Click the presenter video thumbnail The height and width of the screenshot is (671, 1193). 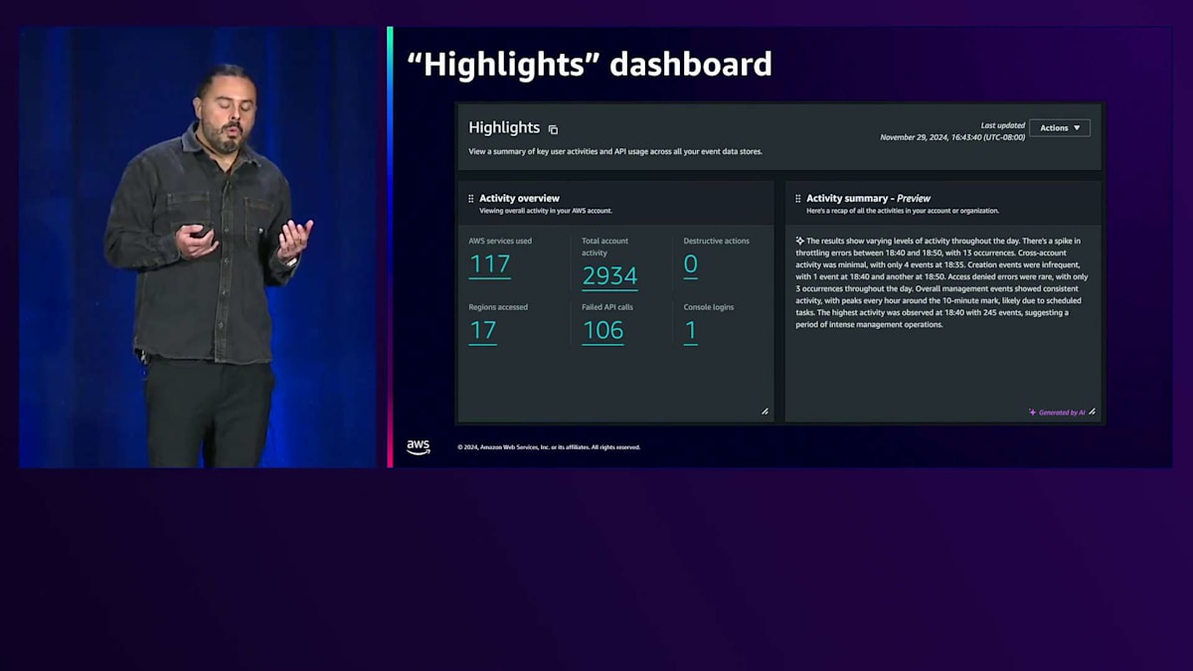point(199,247)
